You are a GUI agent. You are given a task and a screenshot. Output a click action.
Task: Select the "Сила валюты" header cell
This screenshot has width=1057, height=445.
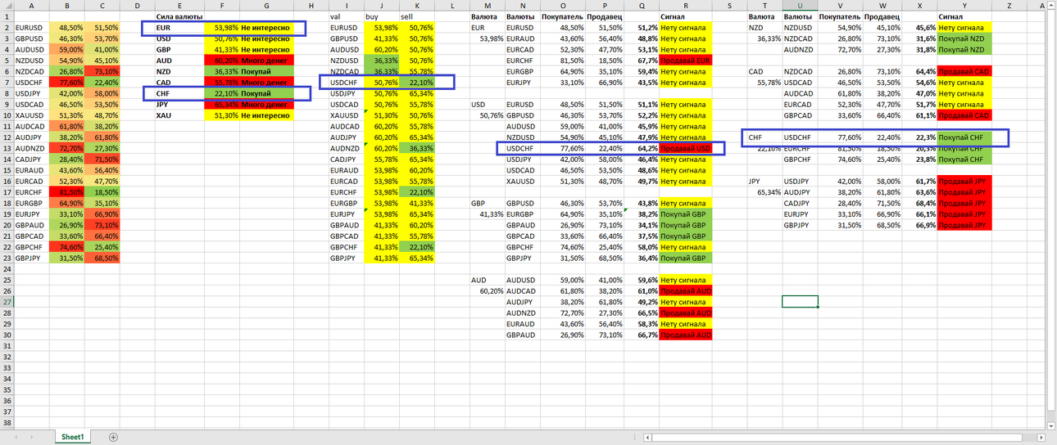click(x=181, y=16)
